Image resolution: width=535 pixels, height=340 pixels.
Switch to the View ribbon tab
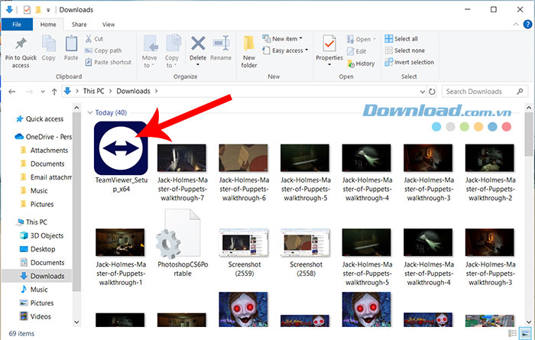coord(108,24)
